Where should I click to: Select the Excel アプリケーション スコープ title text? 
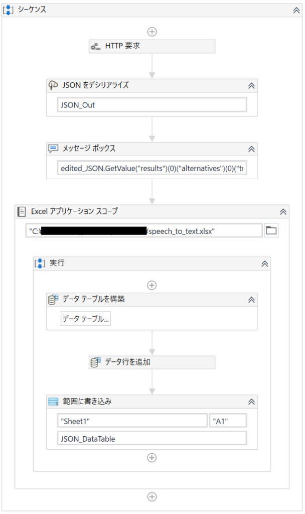click(x=74, y=211)
